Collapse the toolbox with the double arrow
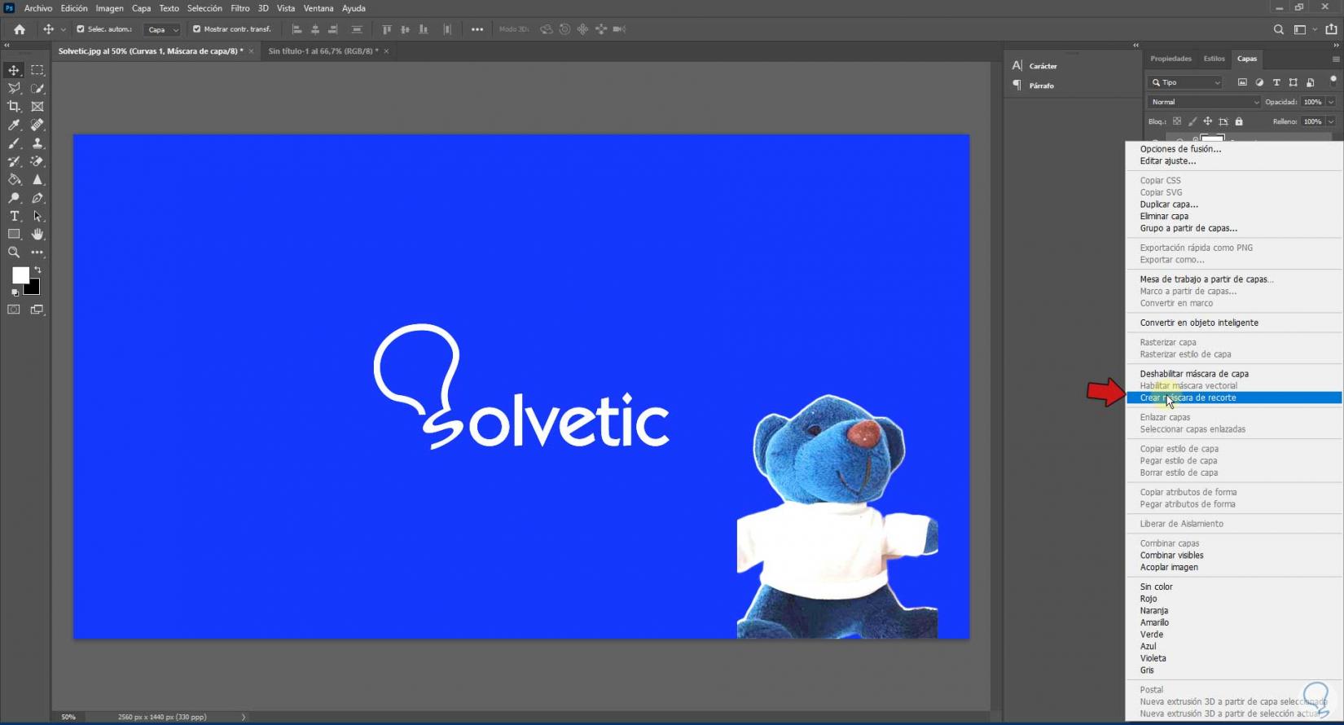Screen dimensions: 1344x725 pyautogui.click(x=7, y=46)
